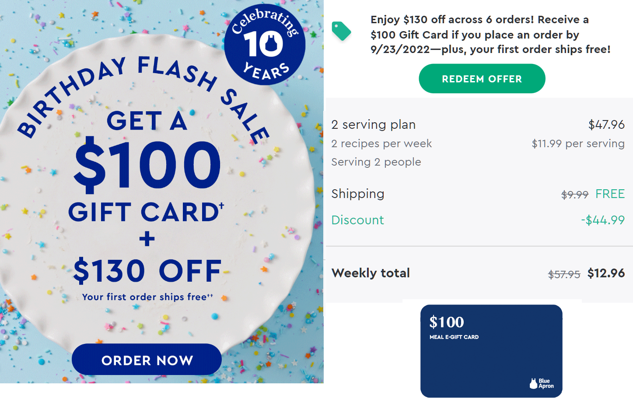Screen dimensions: 633x407
Task: Click the GIFT CARD text on banner
Action: [146, 212]
